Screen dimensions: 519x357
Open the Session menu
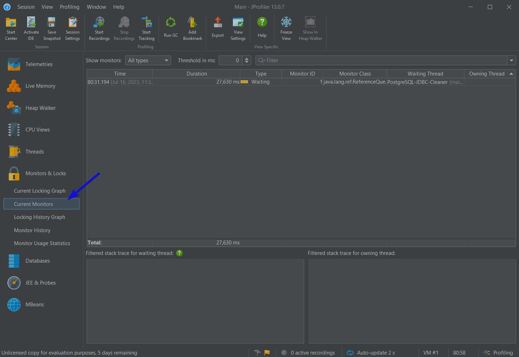26,7
